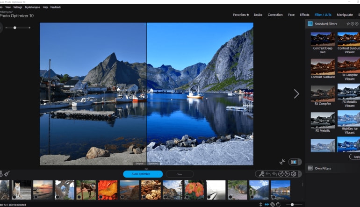Apply the FX Metallic Vibrant filter
Viewport: 360px width, 207px height.
point(349,96)
